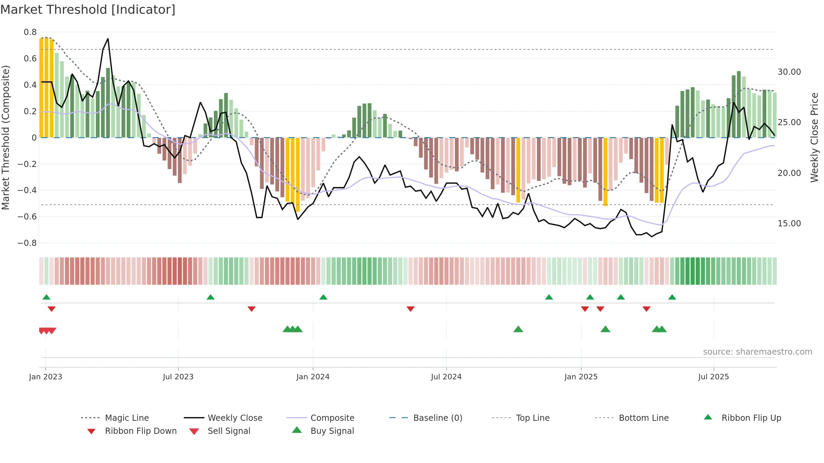Viewport: 824px width, 463px height.
Task: Toggle the Top Line legend entry
Action: point(520,418)
